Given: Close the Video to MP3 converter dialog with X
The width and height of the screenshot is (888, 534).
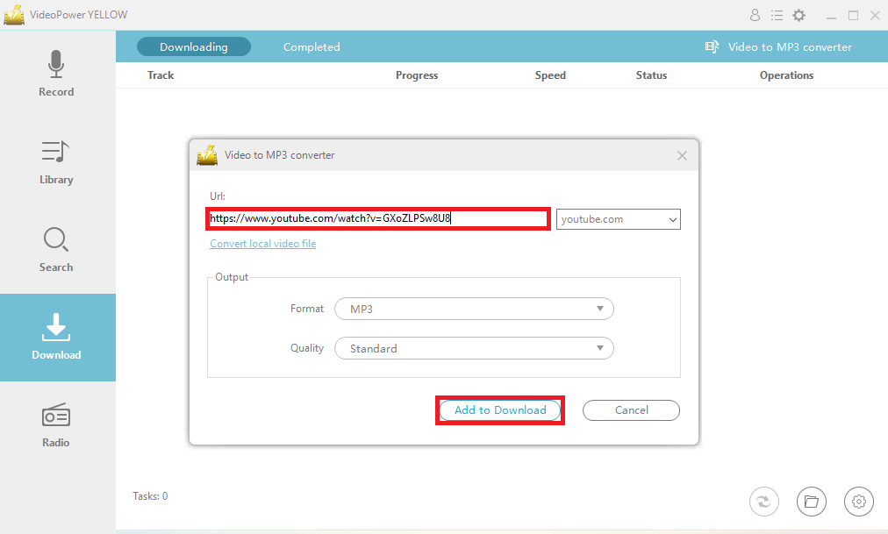Looking at the screenshot, I should point(682,155).
